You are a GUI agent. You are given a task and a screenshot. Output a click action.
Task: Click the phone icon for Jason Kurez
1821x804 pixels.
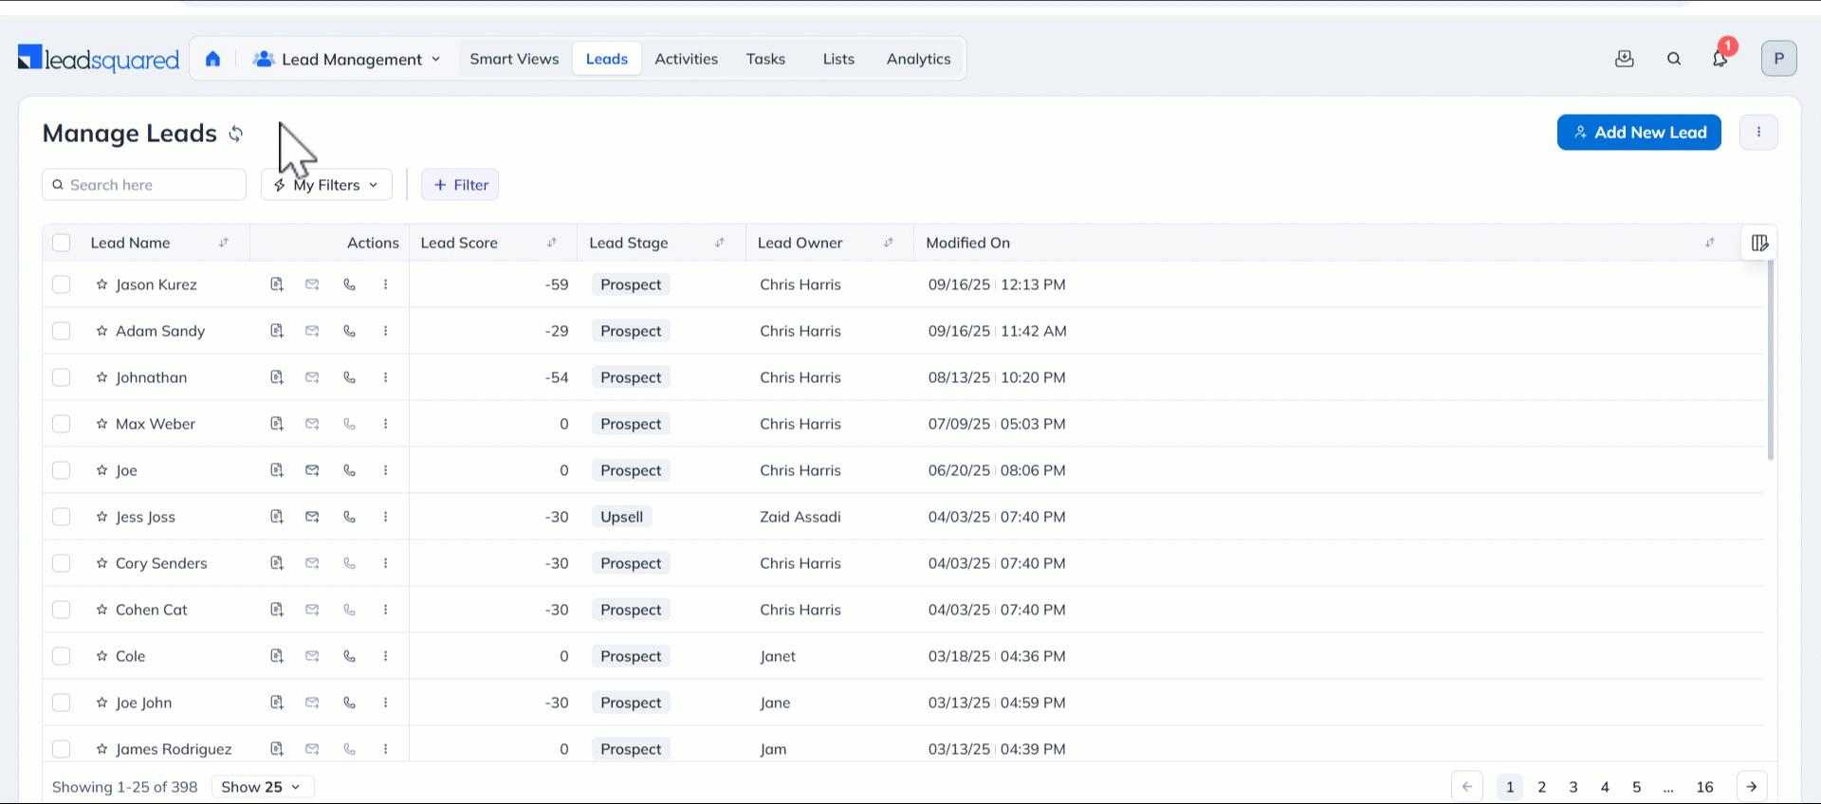click(x=349, y=284)
